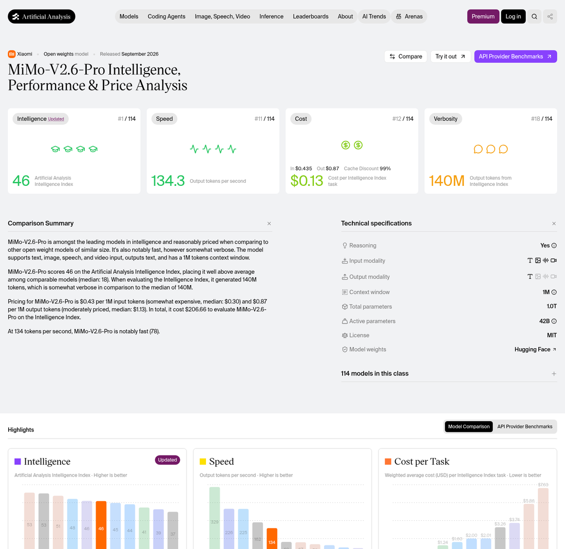This screenshot has height=549, width=565.
Task: Click the Premium button
Action: pos(483,16)
